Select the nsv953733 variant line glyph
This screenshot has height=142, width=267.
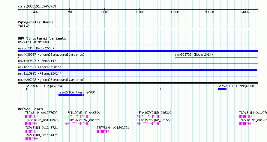pos(216,58)
